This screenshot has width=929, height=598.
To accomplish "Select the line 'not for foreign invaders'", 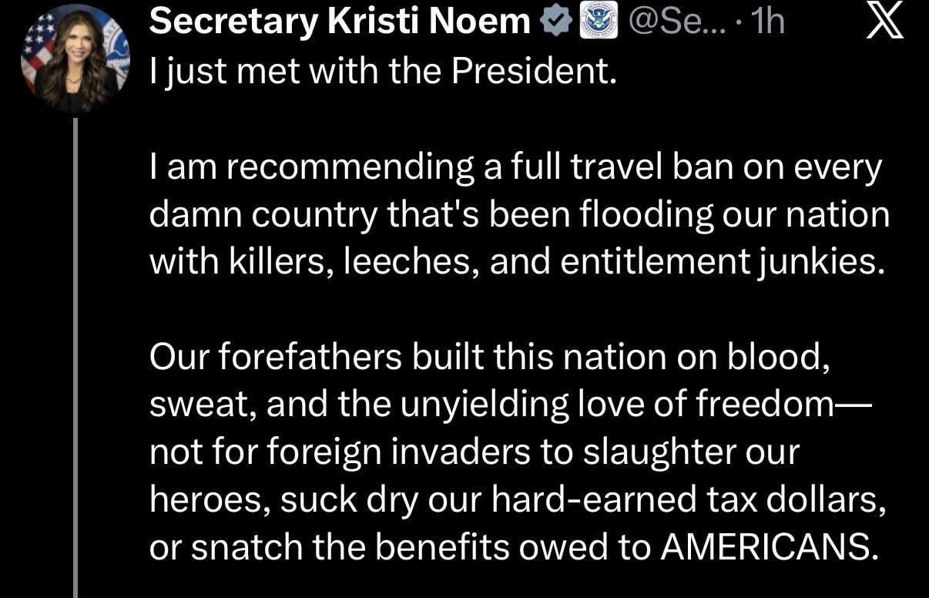I will (x=474, y=452).
